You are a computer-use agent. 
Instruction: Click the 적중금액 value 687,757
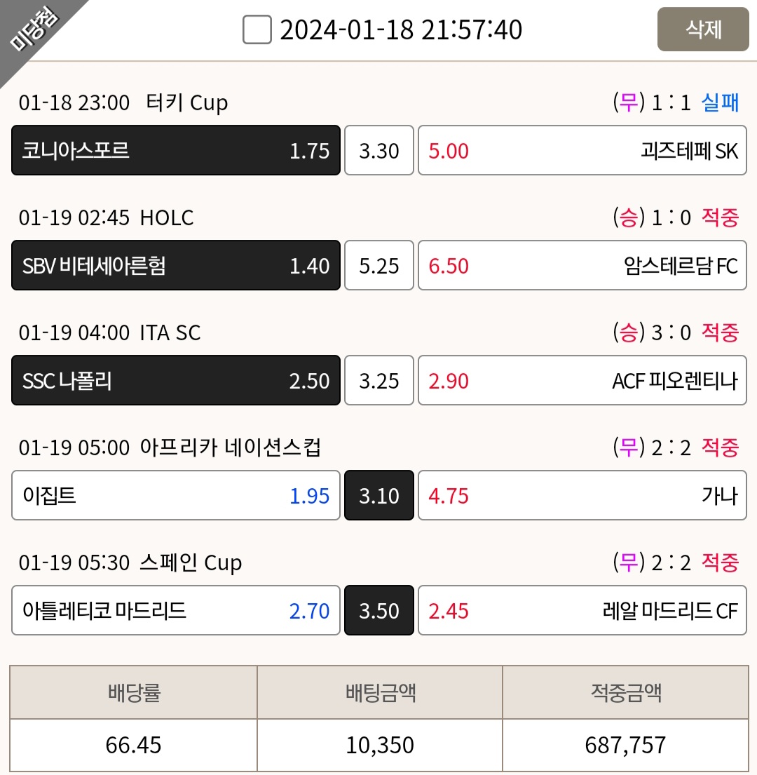click(x=625, y=745)
